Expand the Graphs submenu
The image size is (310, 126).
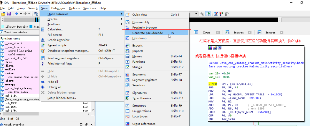pos(82,19)
